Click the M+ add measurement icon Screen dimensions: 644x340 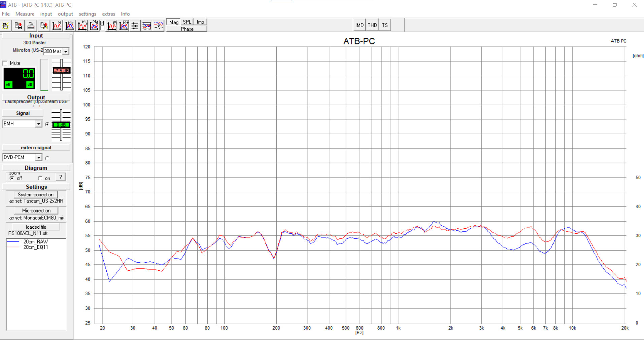[x=70, y=26]
